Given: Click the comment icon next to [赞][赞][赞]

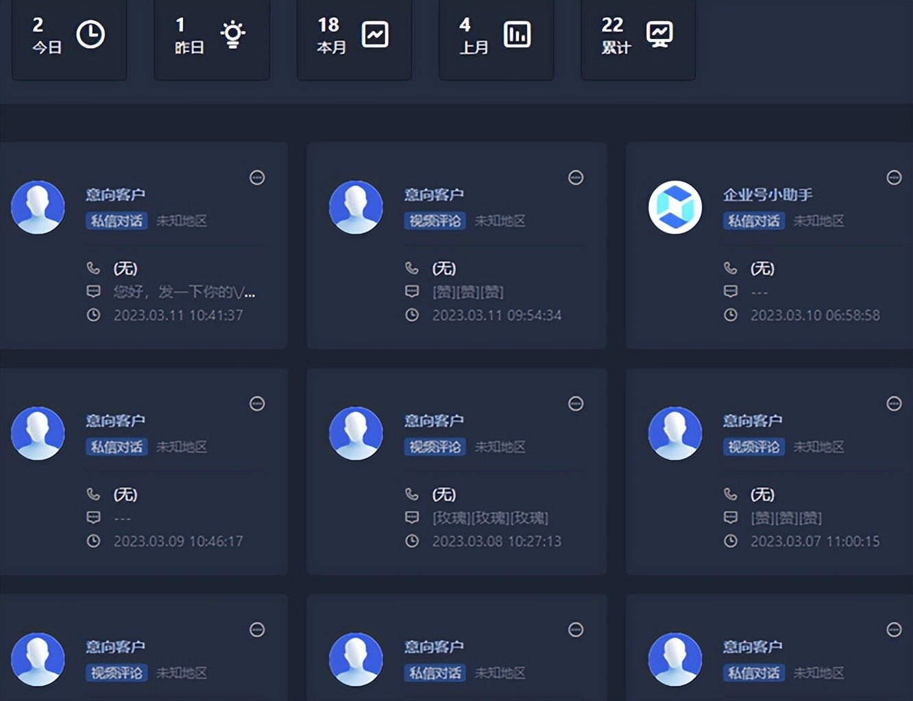Looking at the screenshot, I should 412,291.
